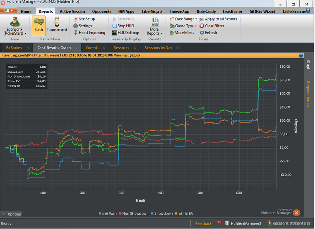Click the Hand: 688 info row
315x229 pixels.
27,67
